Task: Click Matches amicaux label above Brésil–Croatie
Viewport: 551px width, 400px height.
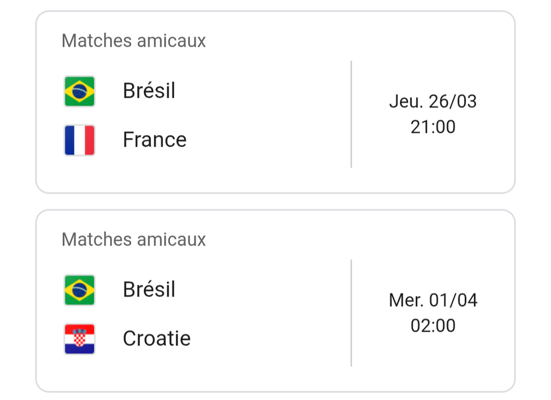Action: pos(133,239)
